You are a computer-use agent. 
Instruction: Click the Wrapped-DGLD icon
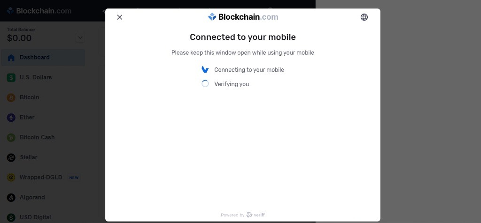11,178
